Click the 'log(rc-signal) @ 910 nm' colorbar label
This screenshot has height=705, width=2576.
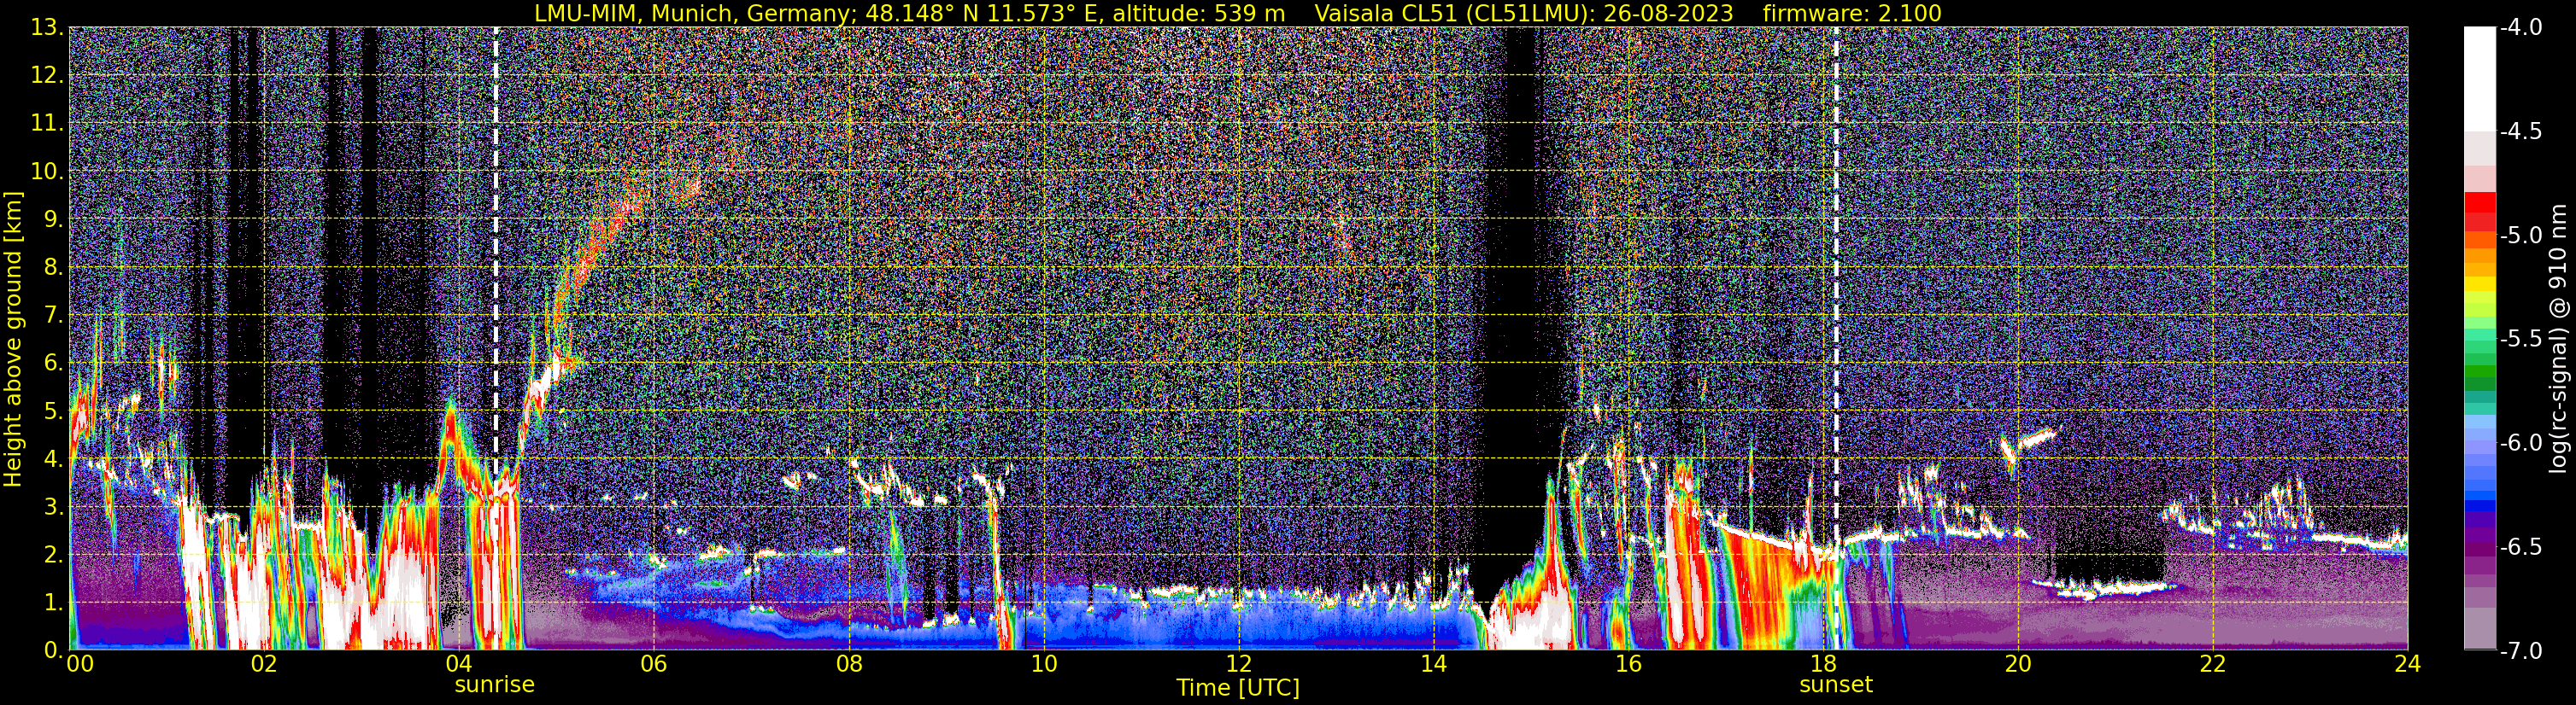click(x=2559, y=339)
